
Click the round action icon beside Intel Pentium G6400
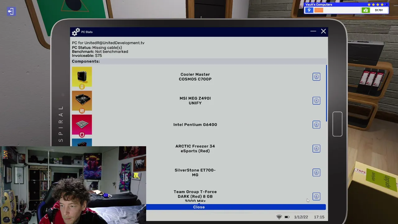[x=316, y=125]
